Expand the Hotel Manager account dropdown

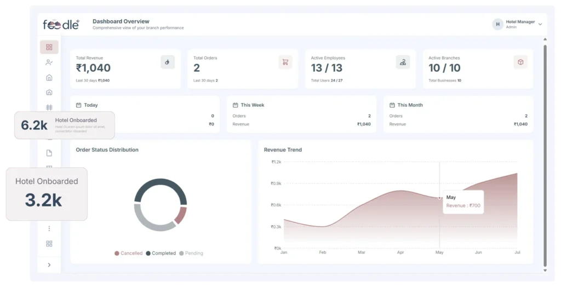tap(540, 24)
